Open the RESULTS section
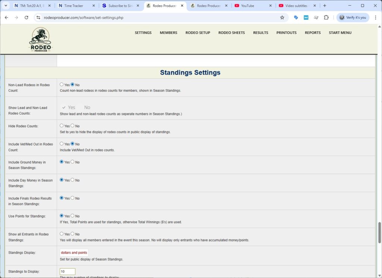 point(260,32)
